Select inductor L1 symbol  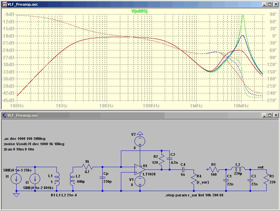point(57,179)
